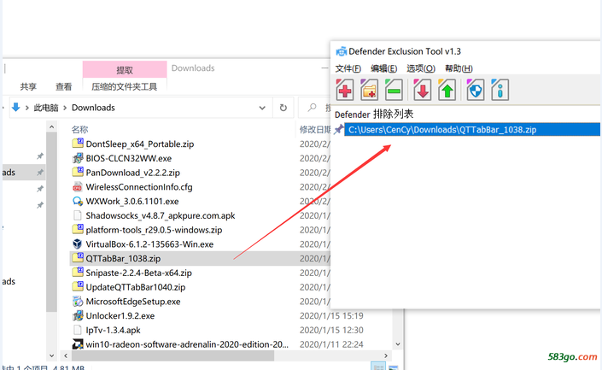602x370 pixels.
Task: Open the 查看 ribbon tab
Action: (x=63, y=87)
